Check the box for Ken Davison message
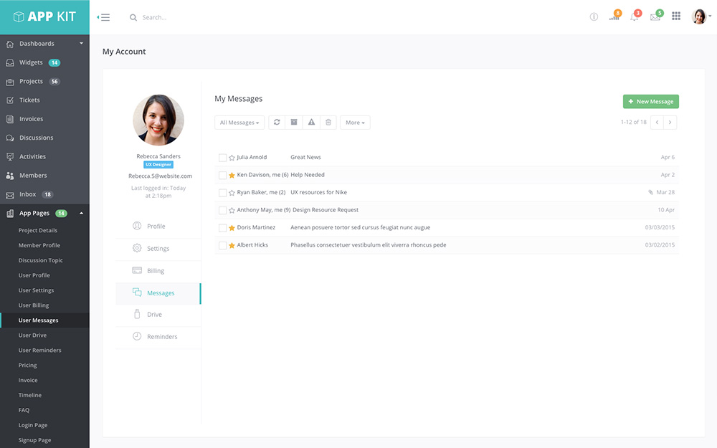The width and height of the screenshot is (717, 448). coord(222,176)
